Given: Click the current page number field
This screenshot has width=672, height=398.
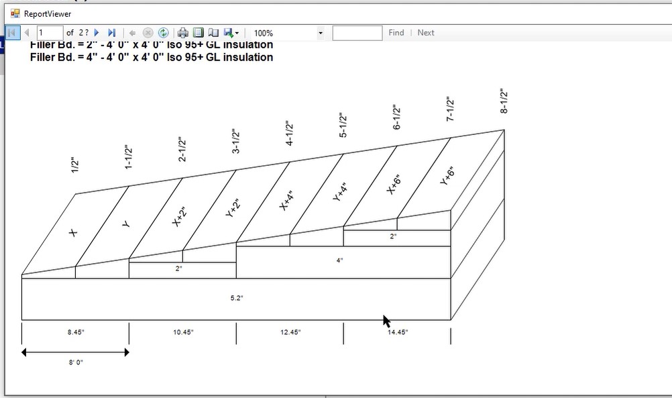Looking at the screenshot, I should (x=49, y=33).
